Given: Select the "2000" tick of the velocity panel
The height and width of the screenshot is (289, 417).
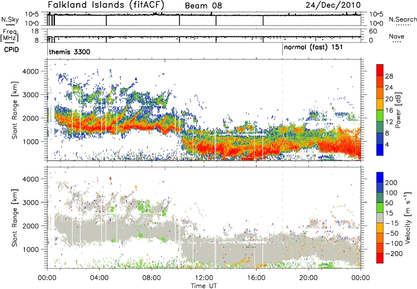Looking at the screenshot, I should click(x=31, y=226).
